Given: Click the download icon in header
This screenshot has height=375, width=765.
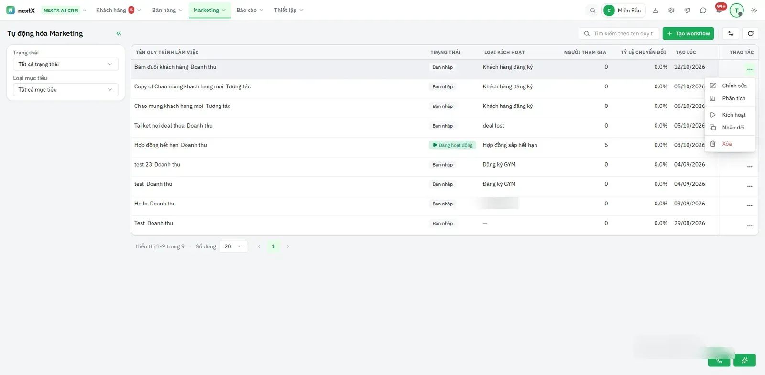Looking at the screenshot, I should (x=656, y=10).
